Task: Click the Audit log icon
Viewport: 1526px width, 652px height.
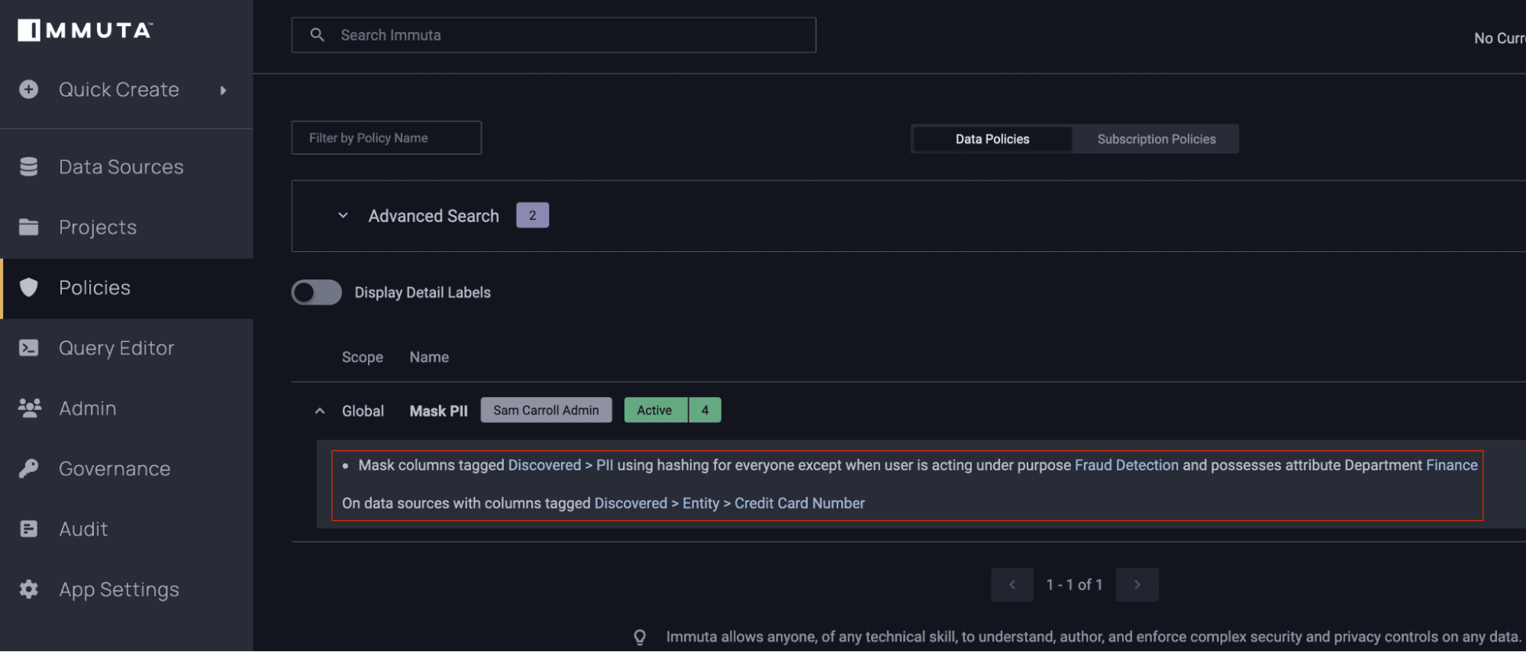Action: (29, 528)
